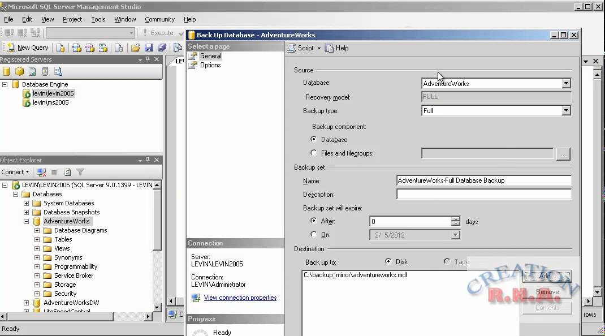Image resolution: width=605 pixels, height=336 pixels.
Task: Select Analysis Services cube icon in Registered Servers
Action: tap(19, 71)
